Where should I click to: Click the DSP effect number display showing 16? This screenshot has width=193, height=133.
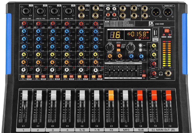click(x=115, y=35)
